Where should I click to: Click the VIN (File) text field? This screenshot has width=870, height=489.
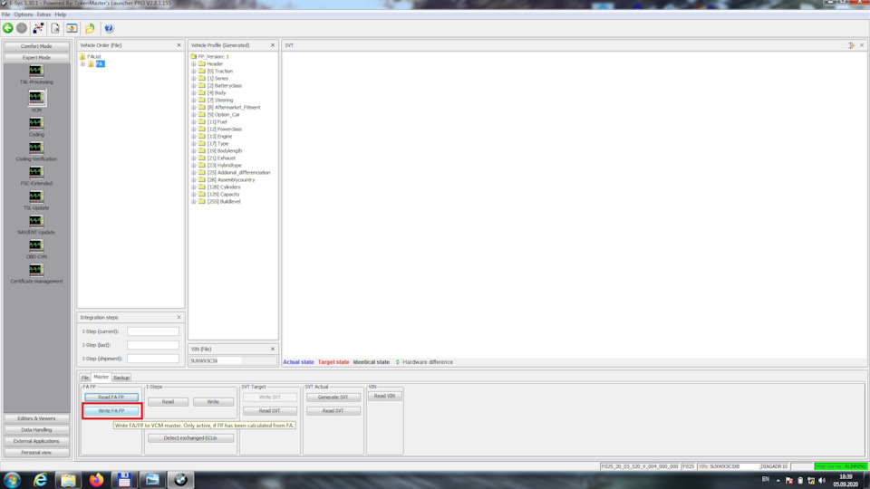[233, 360]
